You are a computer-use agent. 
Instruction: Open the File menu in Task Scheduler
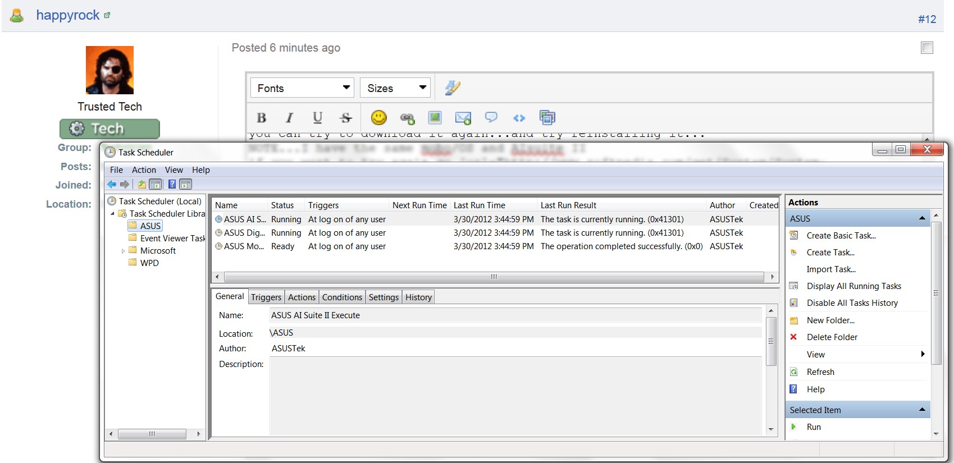(x=116, y=170)
